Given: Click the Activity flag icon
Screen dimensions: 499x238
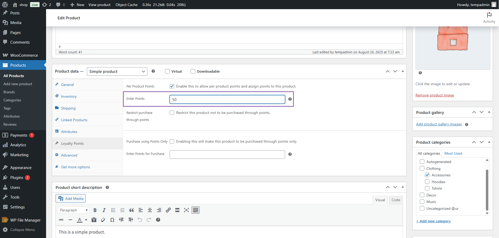Looking at the screenshot, I should coord(489,15).
